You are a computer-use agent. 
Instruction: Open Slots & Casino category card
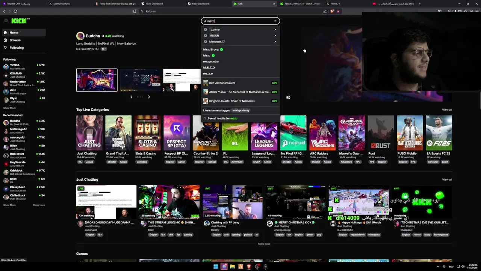147,133
